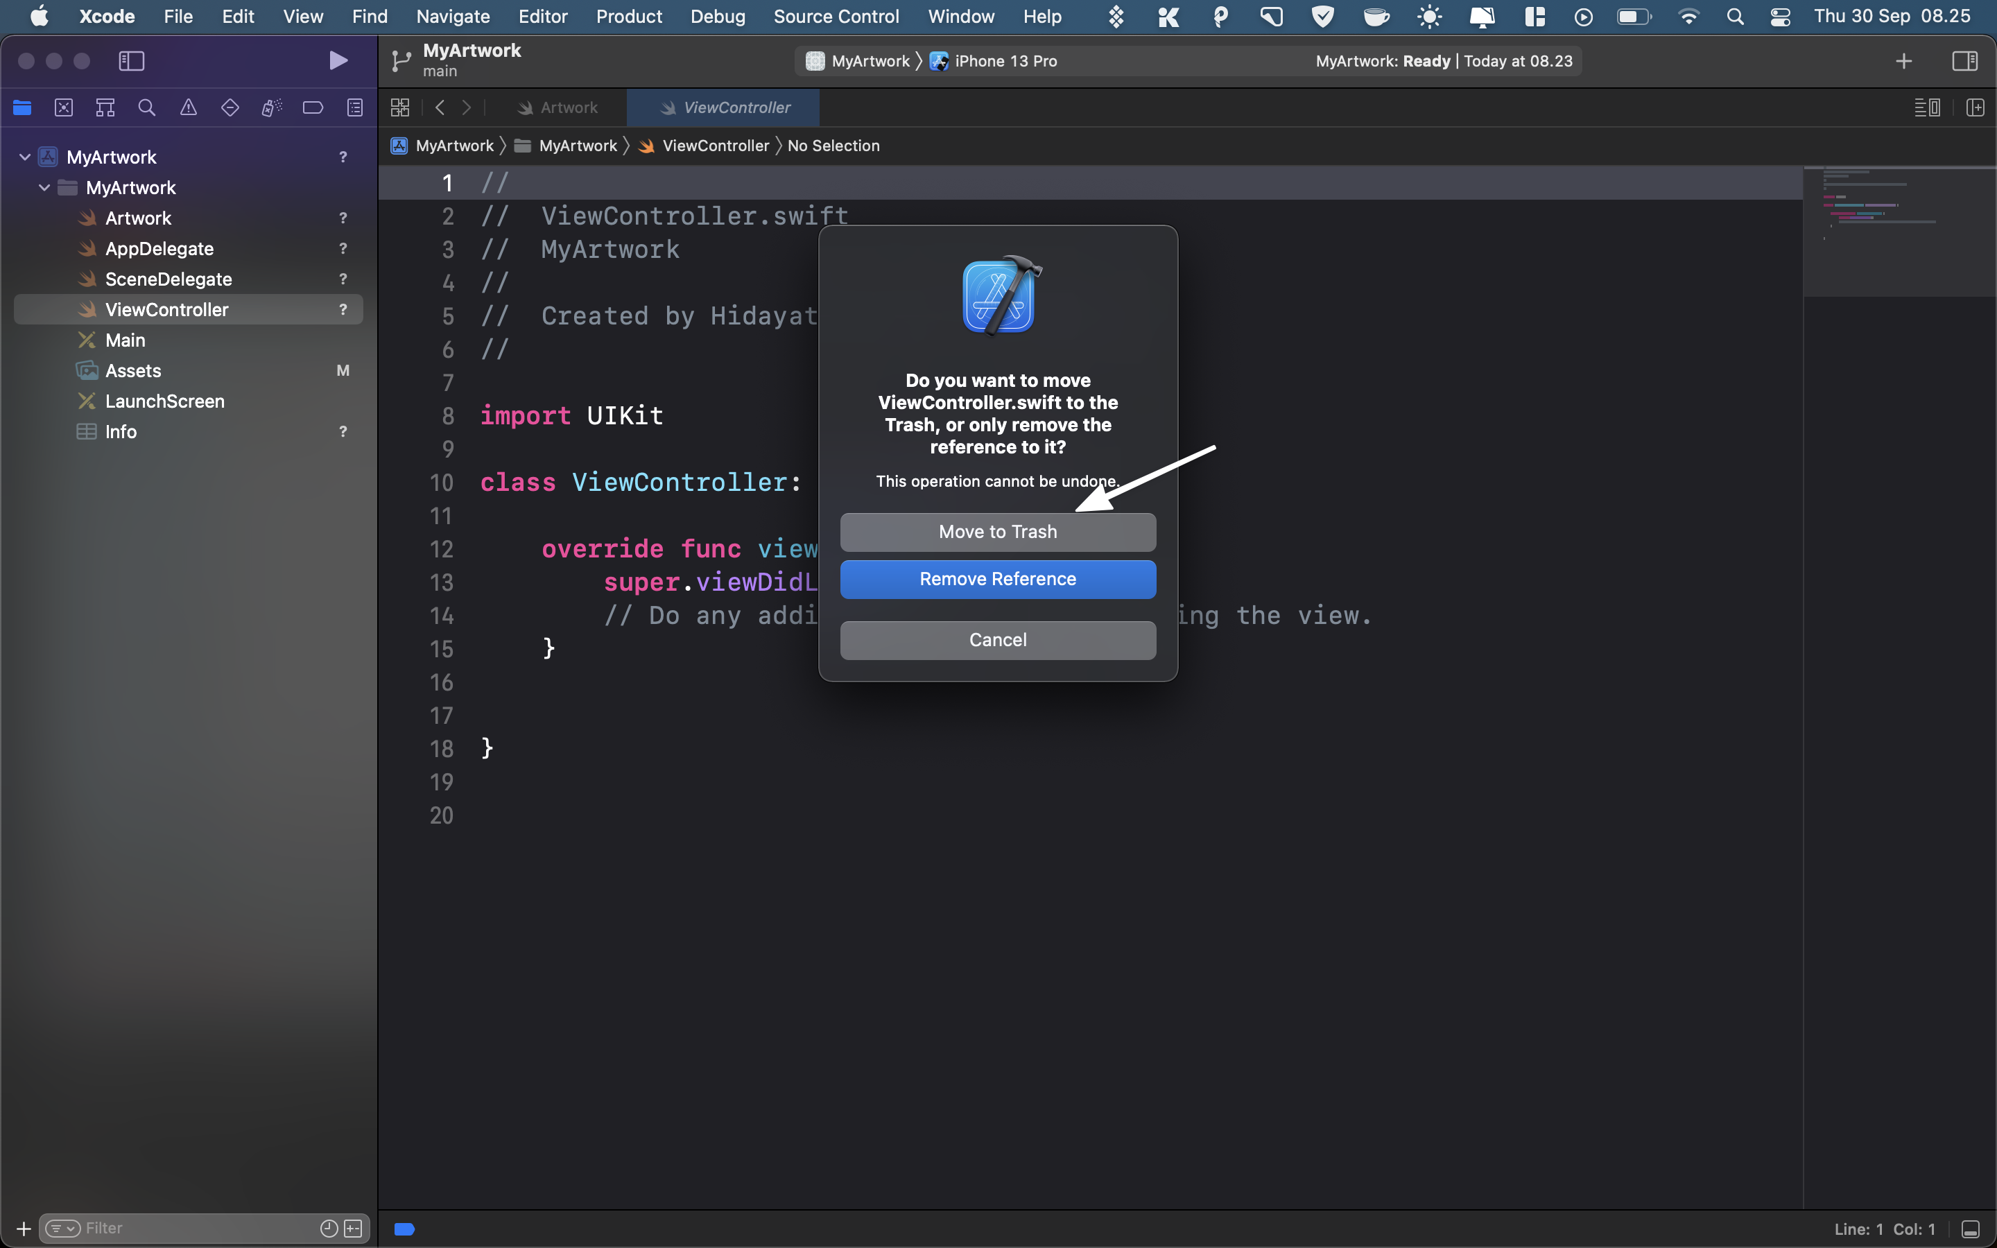This screenshot has width=1997, height=1248.
Task: Click the source control branch icon
Action: coord(401,60)
